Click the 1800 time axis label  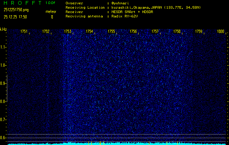[x=221, y=31]
